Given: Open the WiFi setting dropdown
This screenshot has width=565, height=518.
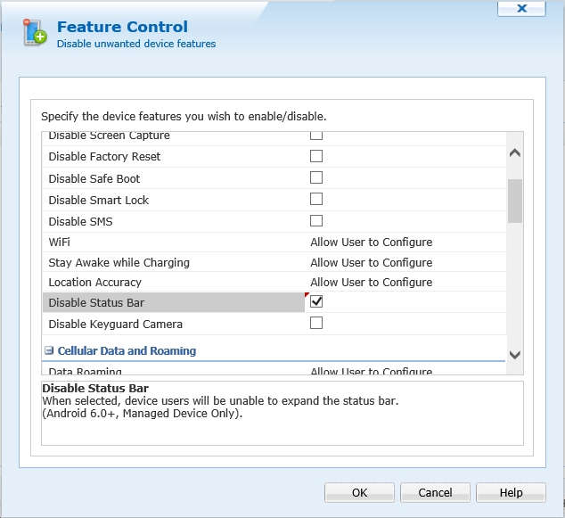Looking at the screenshot, I should [x=371, y=243].
